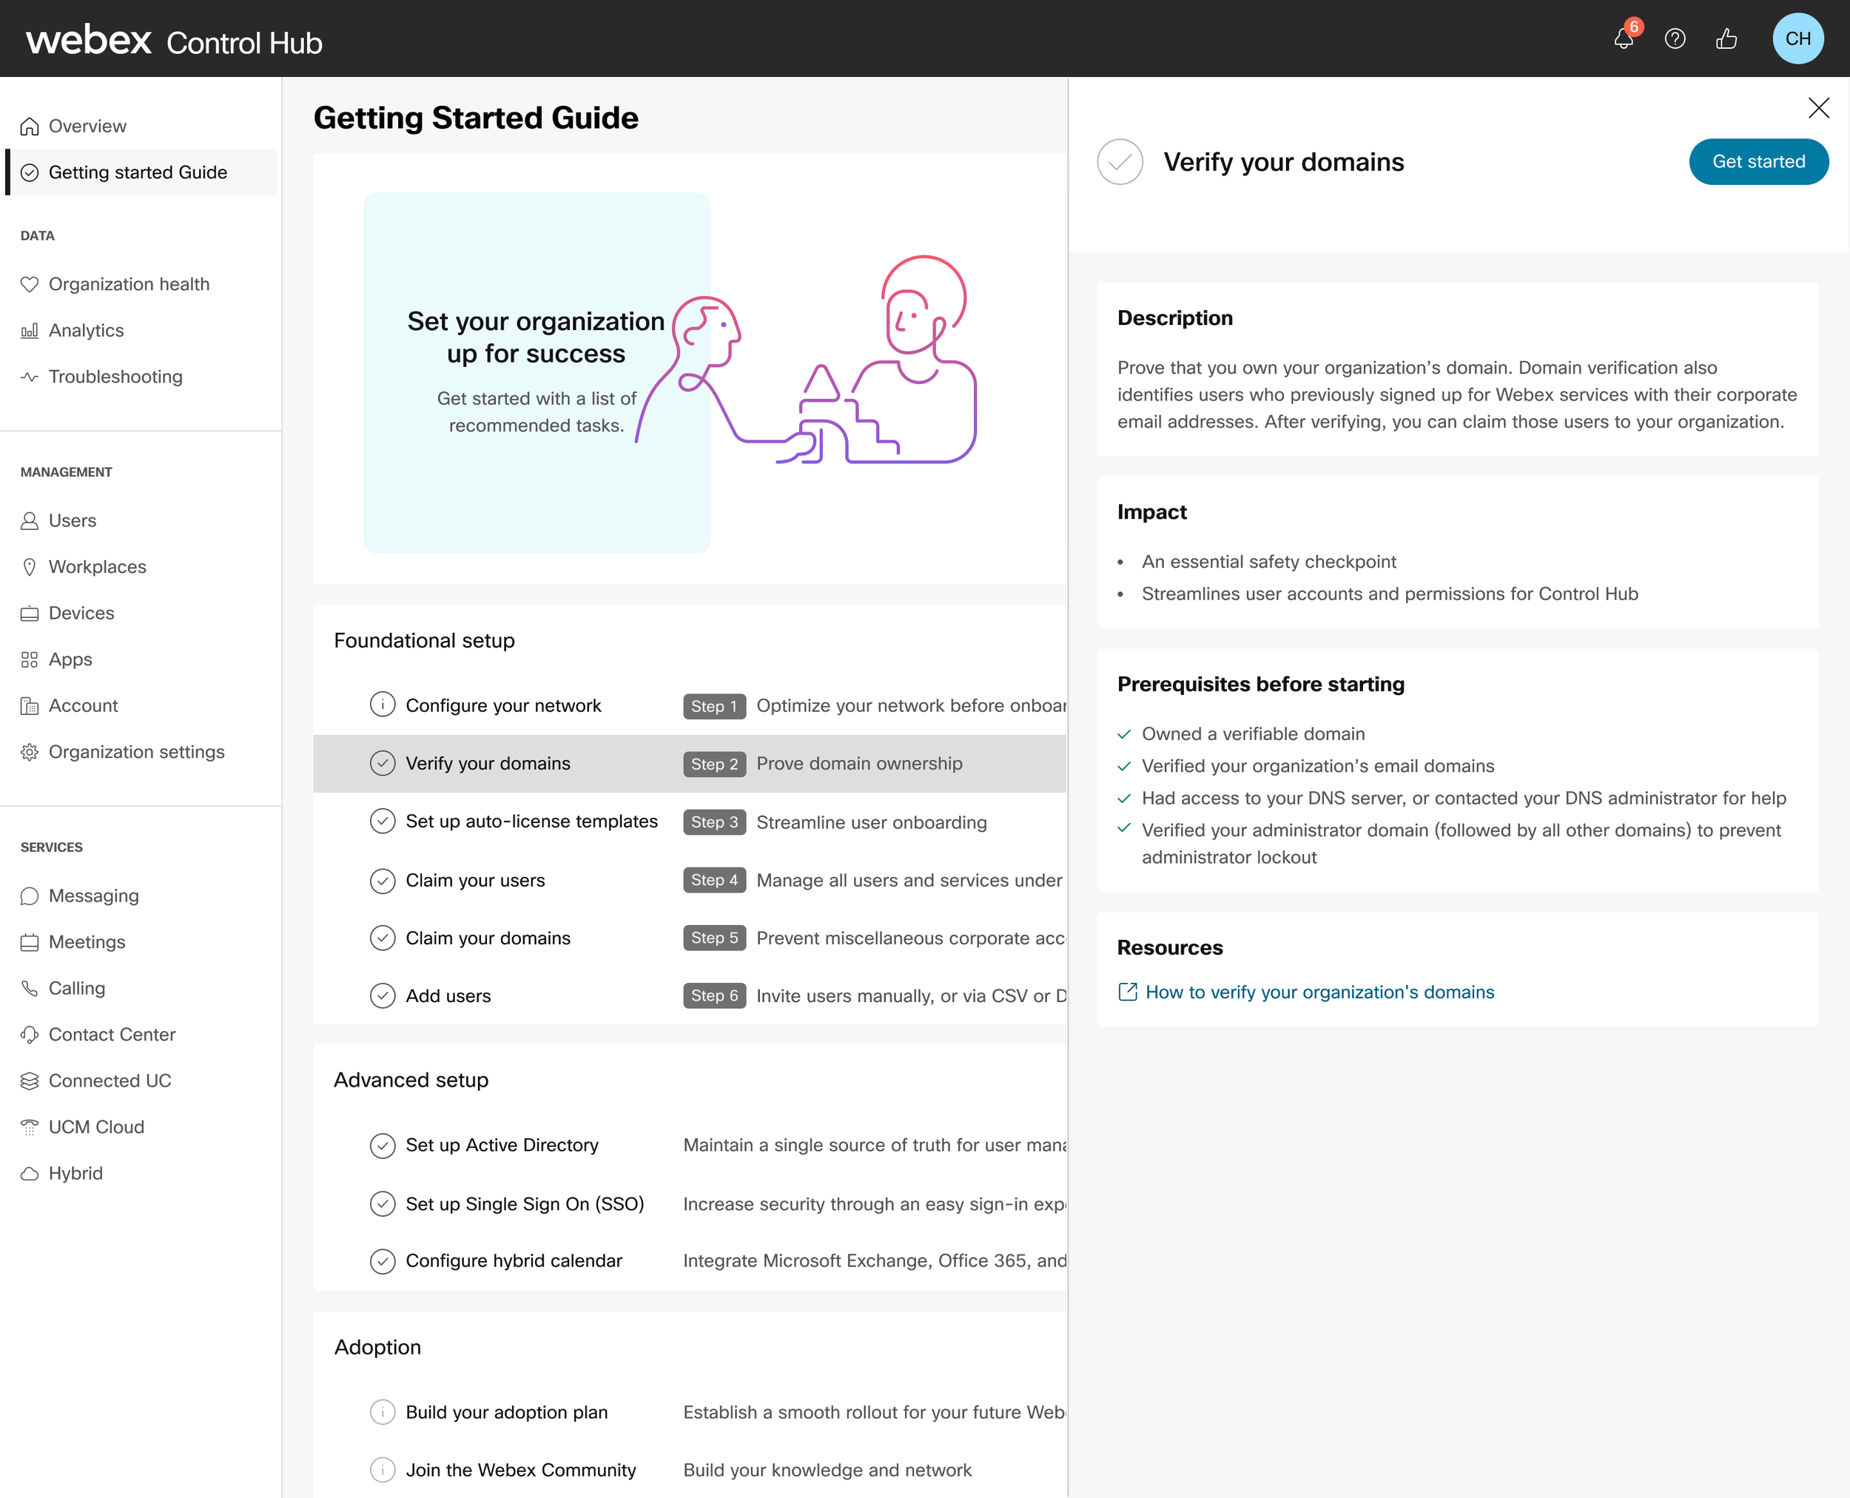This screenshot has height=1498, width=1850.
Task: Click the help question mark icon
Action: tap(1675, 38)
